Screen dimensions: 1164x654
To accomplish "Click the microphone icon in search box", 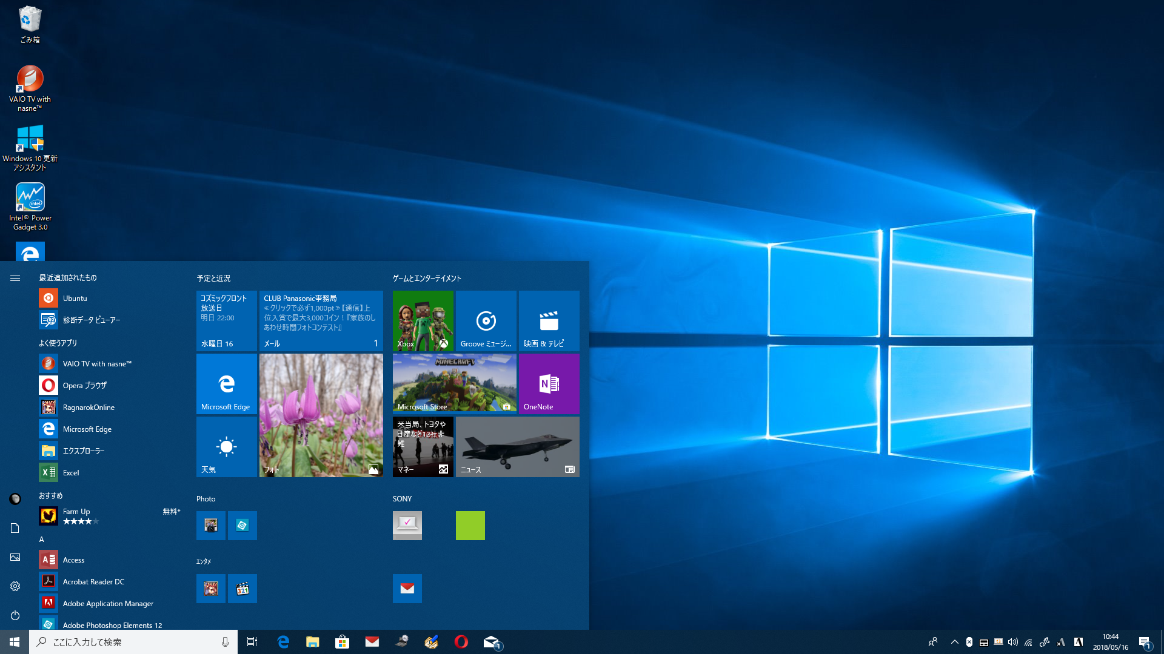I will 225,642.
